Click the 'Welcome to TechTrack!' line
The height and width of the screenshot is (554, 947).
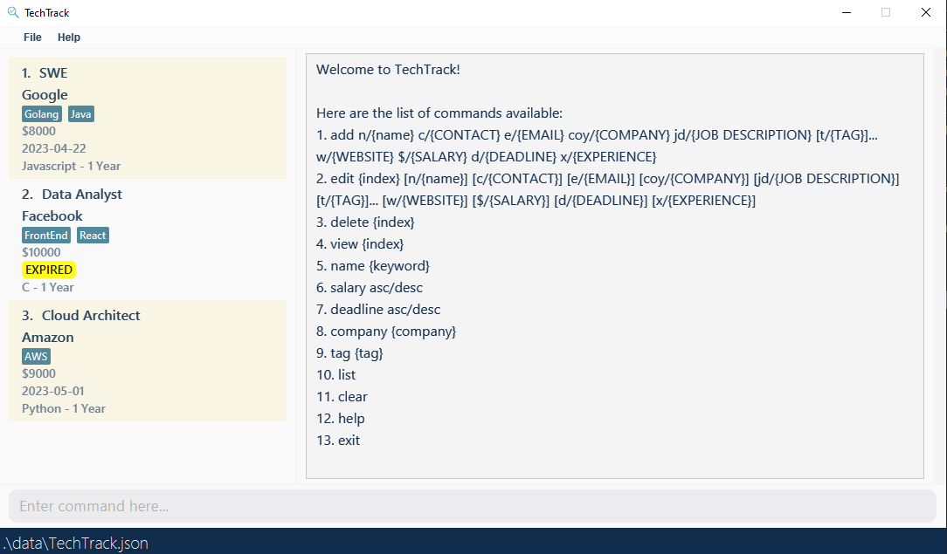(388, 69)
